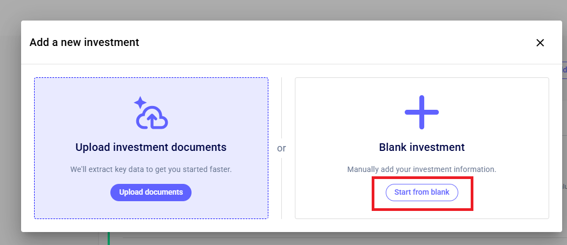This screenshot has width=567, height=245.
Task: Select the Blank investment heading
Action: [x=421, y=147]
